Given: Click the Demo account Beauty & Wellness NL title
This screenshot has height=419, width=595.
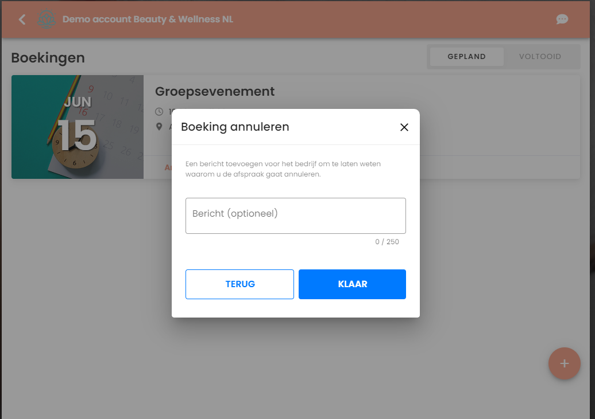Looking at the screenshot, I should (x=148, y=19).
